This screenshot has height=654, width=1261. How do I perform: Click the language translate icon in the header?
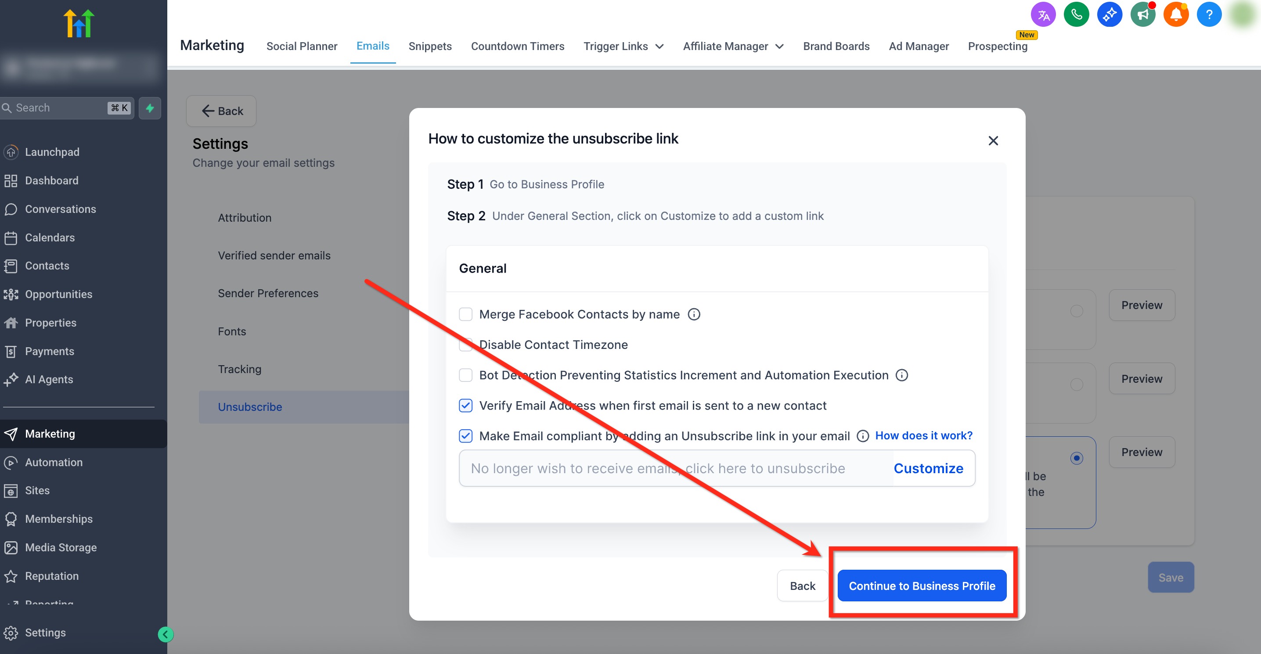1043,14
